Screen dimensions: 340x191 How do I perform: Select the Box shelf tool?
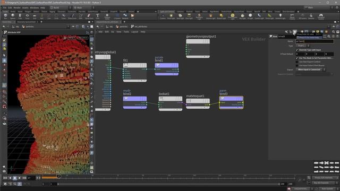pyautogui.click(x=5, y=16)
